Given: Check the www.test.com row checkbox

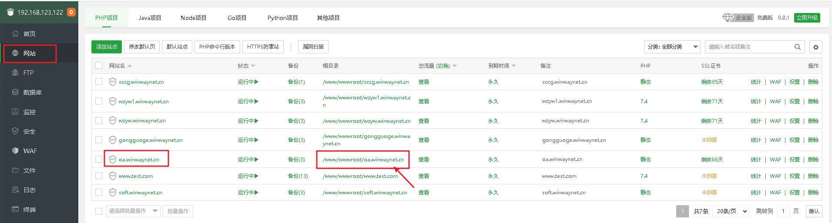Looking at the screenshot, I should 99,176.
